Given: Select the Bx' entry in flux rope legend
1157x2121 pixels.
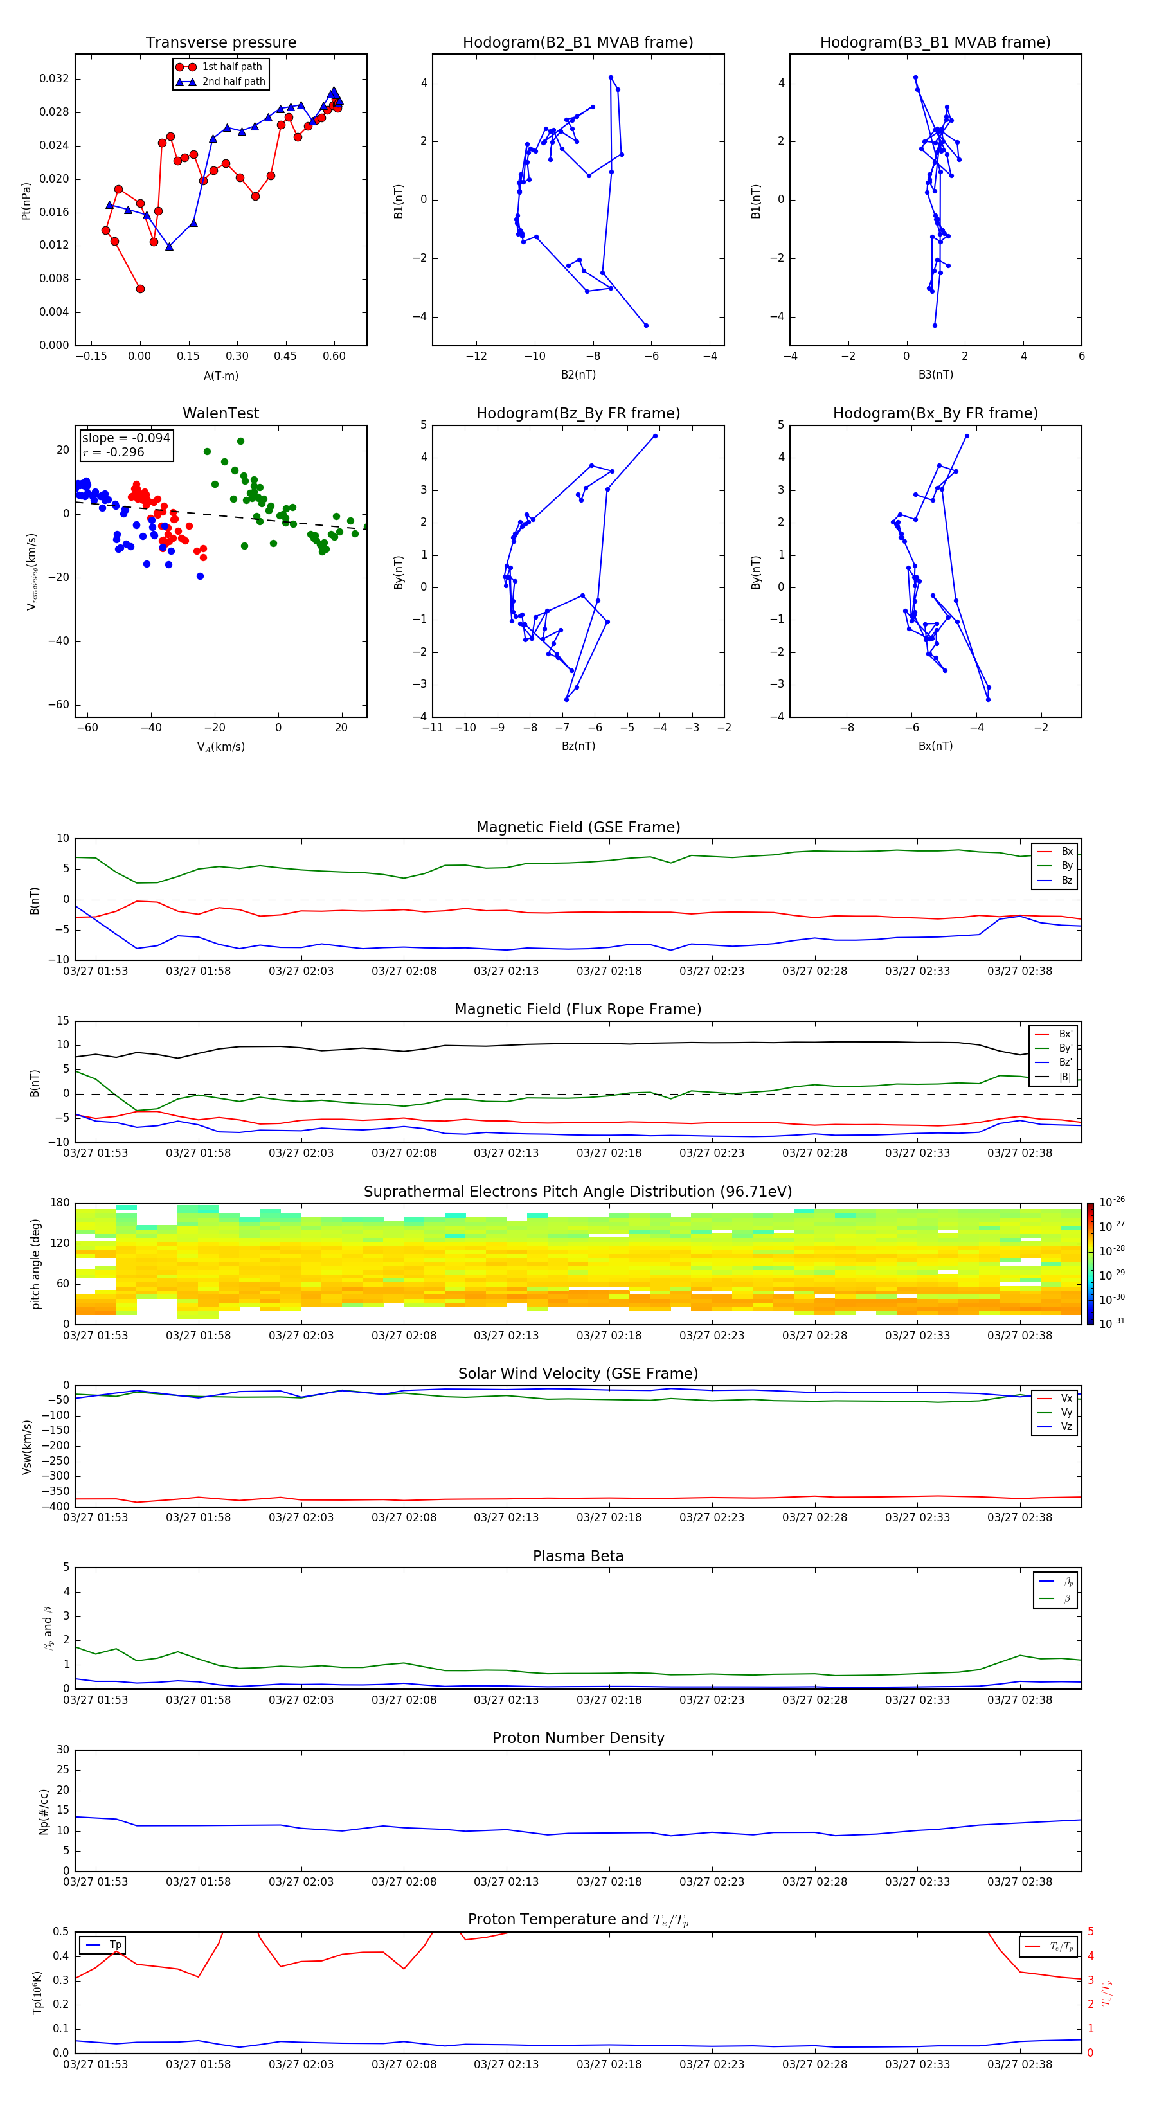Looking at the screenshot, I should pos(1054,1034).
